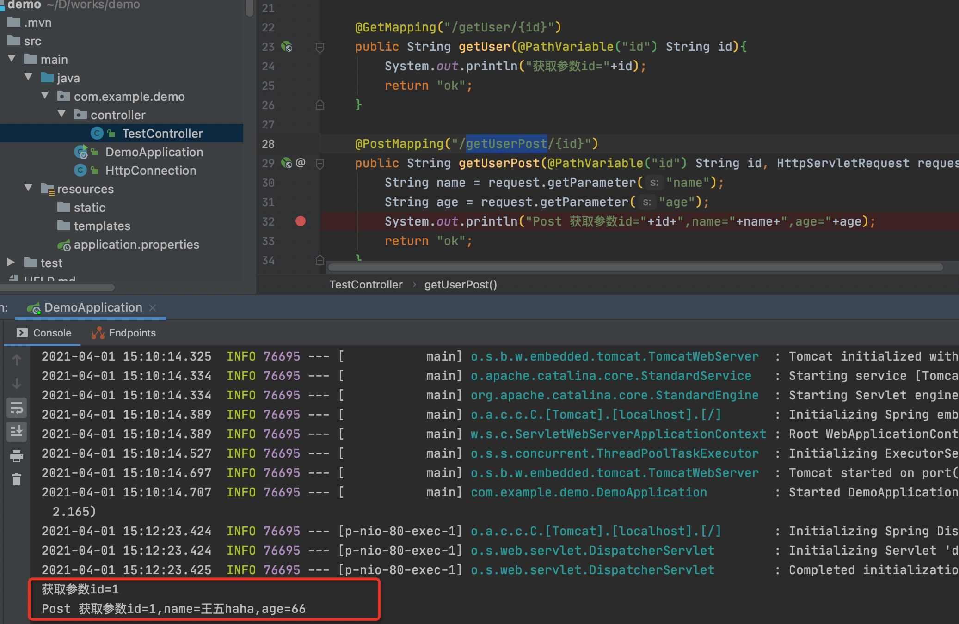Click the TomcatWebServer logger link at 15:10:14.325
This screenshot has width=959, height=624.
(x=615, y=356)
